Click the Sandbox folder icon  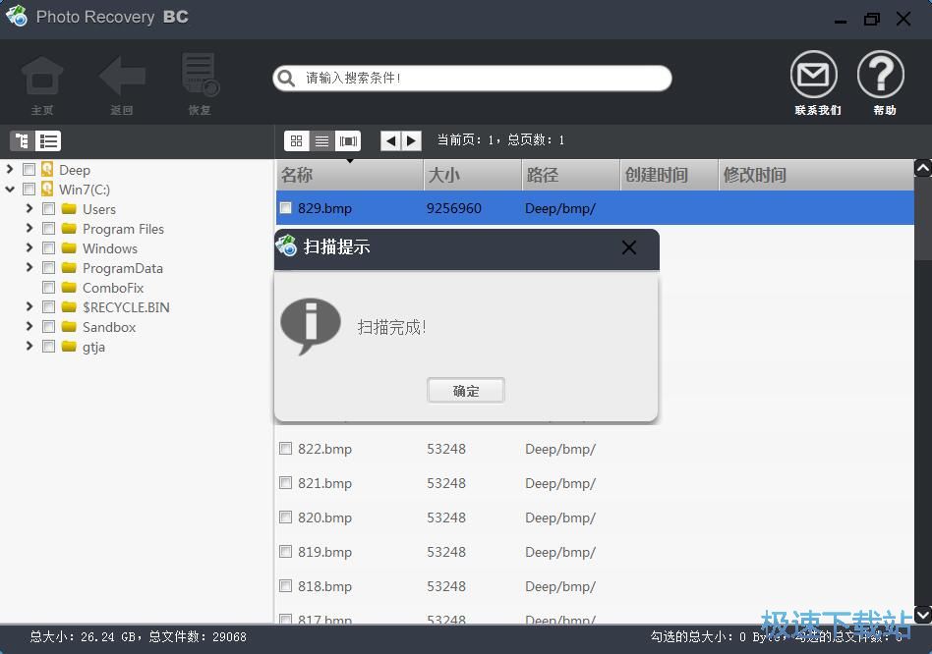(69, 326)
